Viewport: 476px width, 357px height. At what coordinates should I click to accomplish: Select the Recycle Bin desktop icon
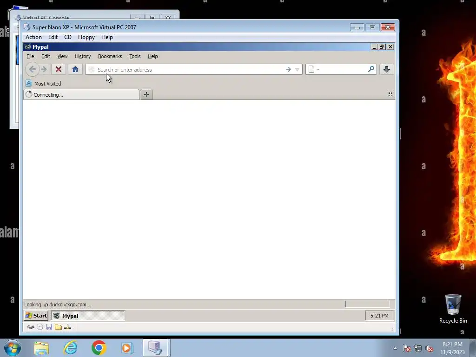pos(453,309)
